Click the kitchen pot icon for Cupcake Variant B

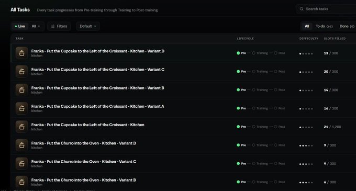pyautogui.click(x=22, y=90)
